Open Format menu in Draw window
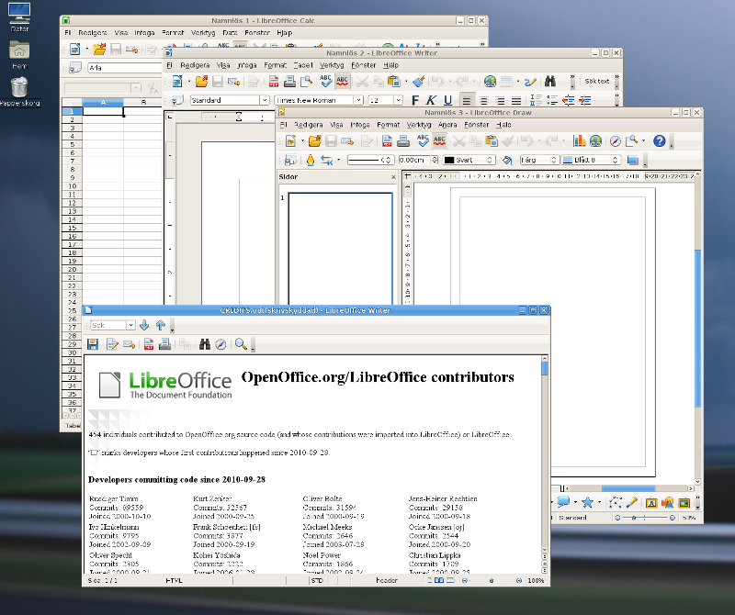Screen dimensions: 735x615 coord(388,125)
